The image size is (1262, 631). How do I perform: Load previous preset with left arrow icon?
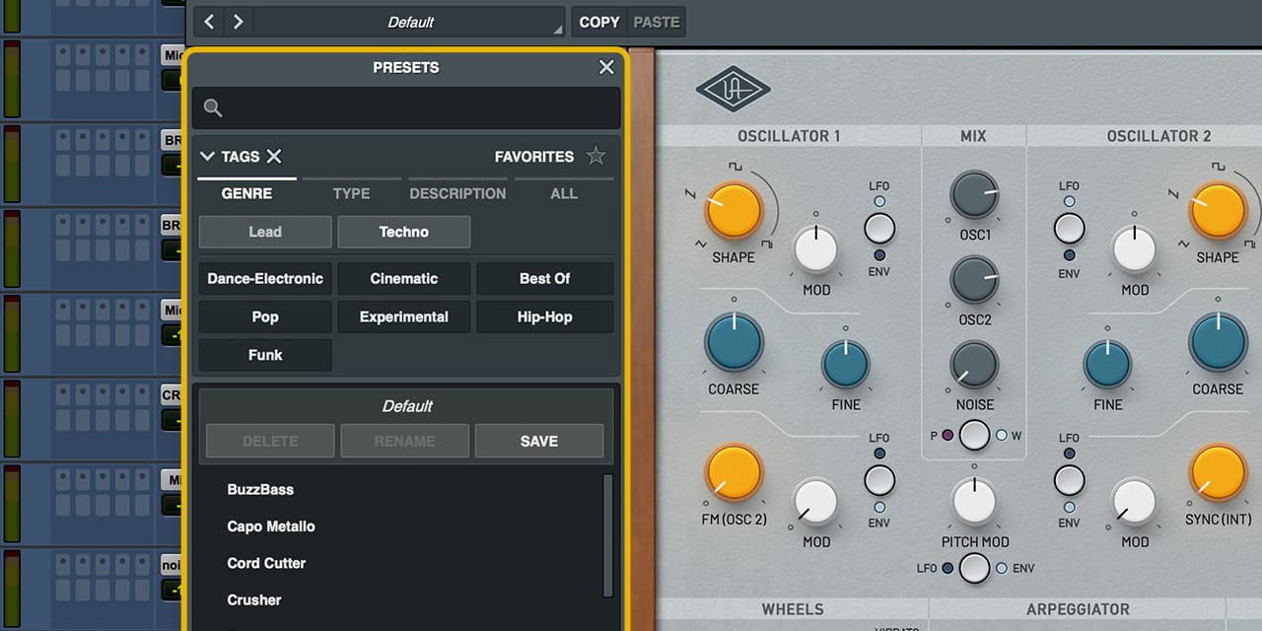[208, 21]
